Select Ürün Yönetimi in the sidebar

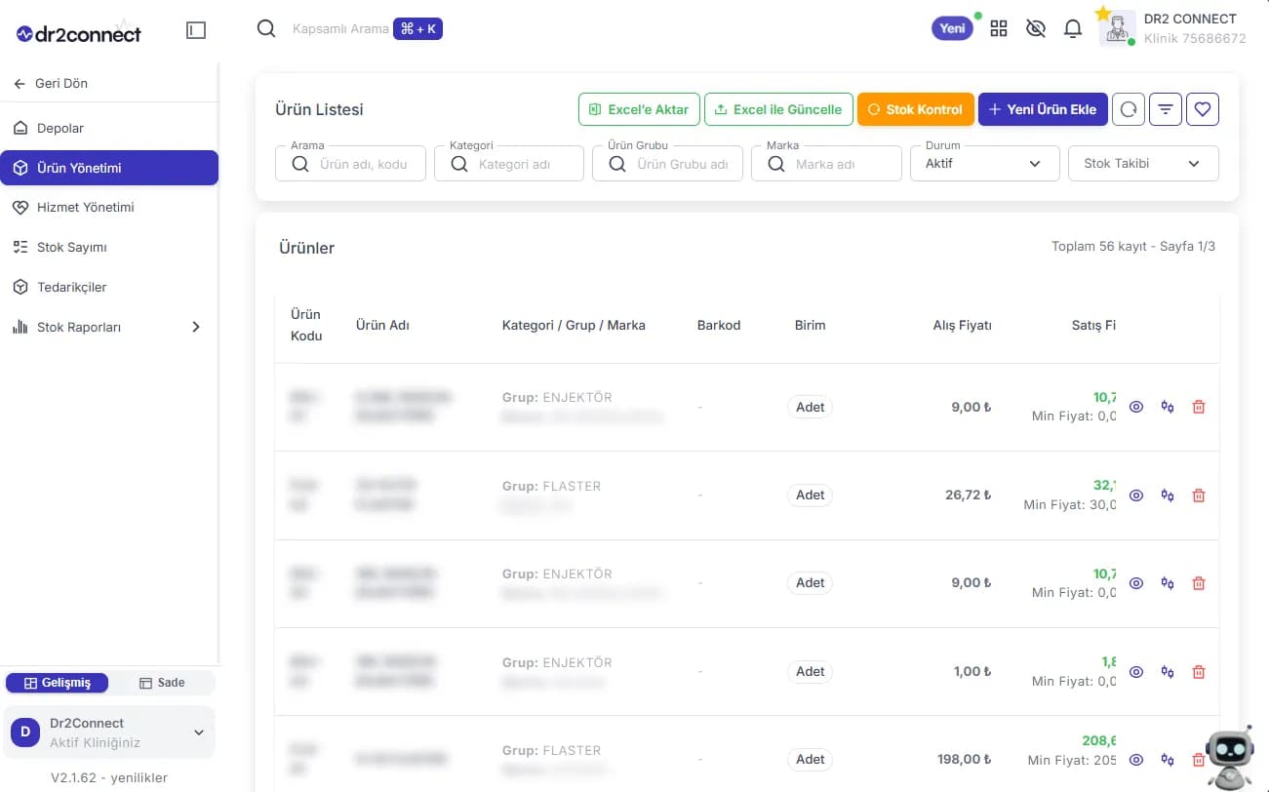click(x=109, y=168)
